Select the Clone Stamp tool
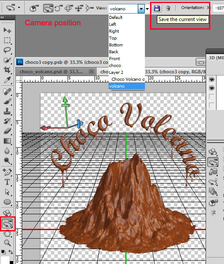Image resolution: width=224 pixels, height=264 pixels. (x=7, y=111)
